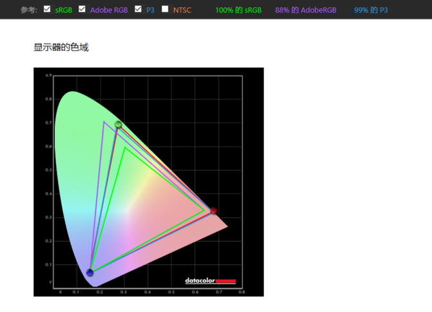Click the orange NTSC label
The width and height of the screenshot is (432, 312).
[x=182, y=10]
